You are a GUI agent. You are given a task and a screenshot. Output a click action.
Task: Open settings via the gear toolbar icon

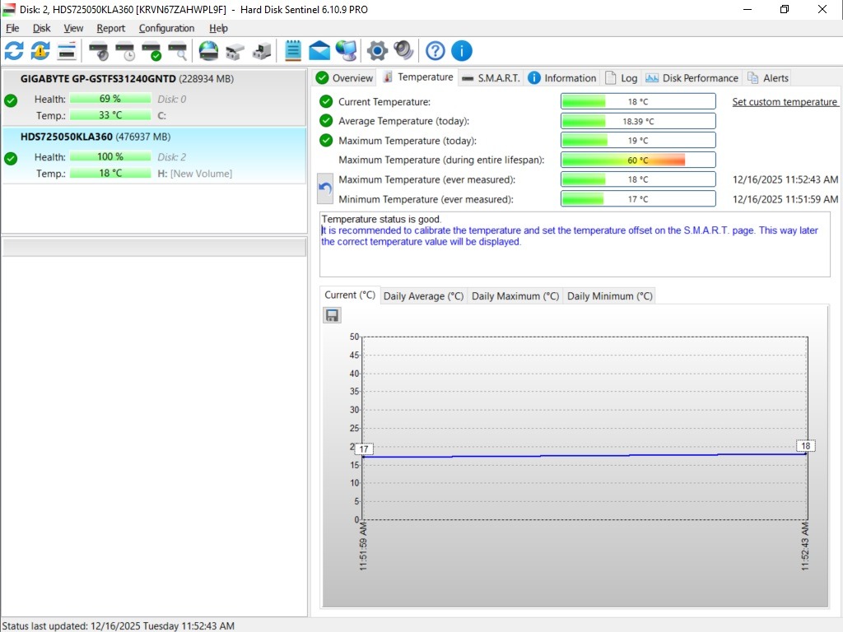pos(377,51)
